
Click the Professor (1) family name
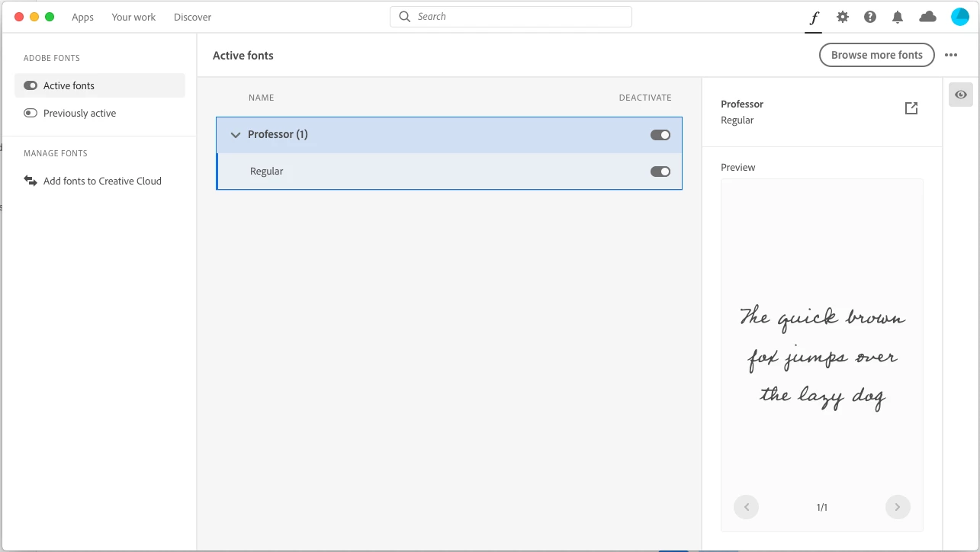278,135
